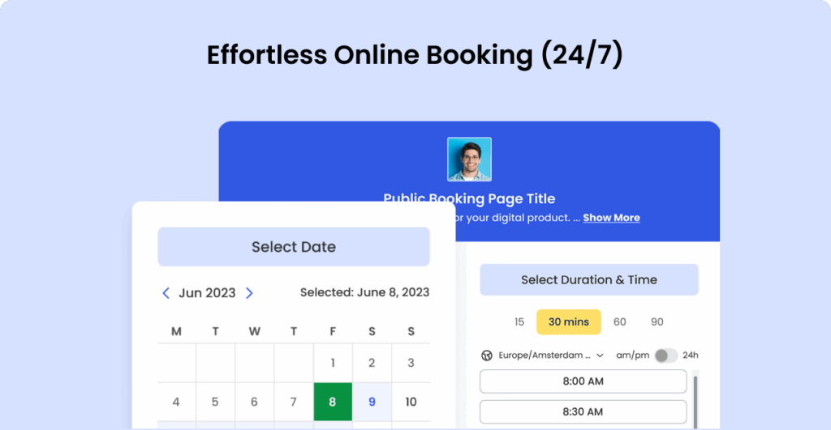Select June 4 on the calendar
831x430 pixels.
point(176,402)
